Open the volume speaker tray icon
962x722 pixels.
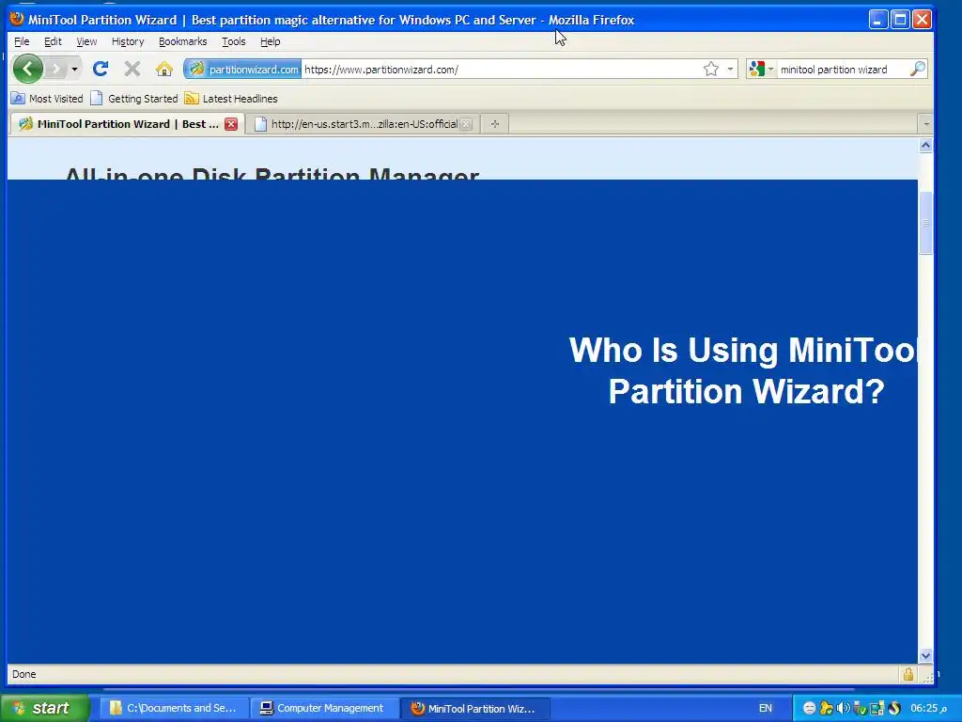click(x=843, y=708)
